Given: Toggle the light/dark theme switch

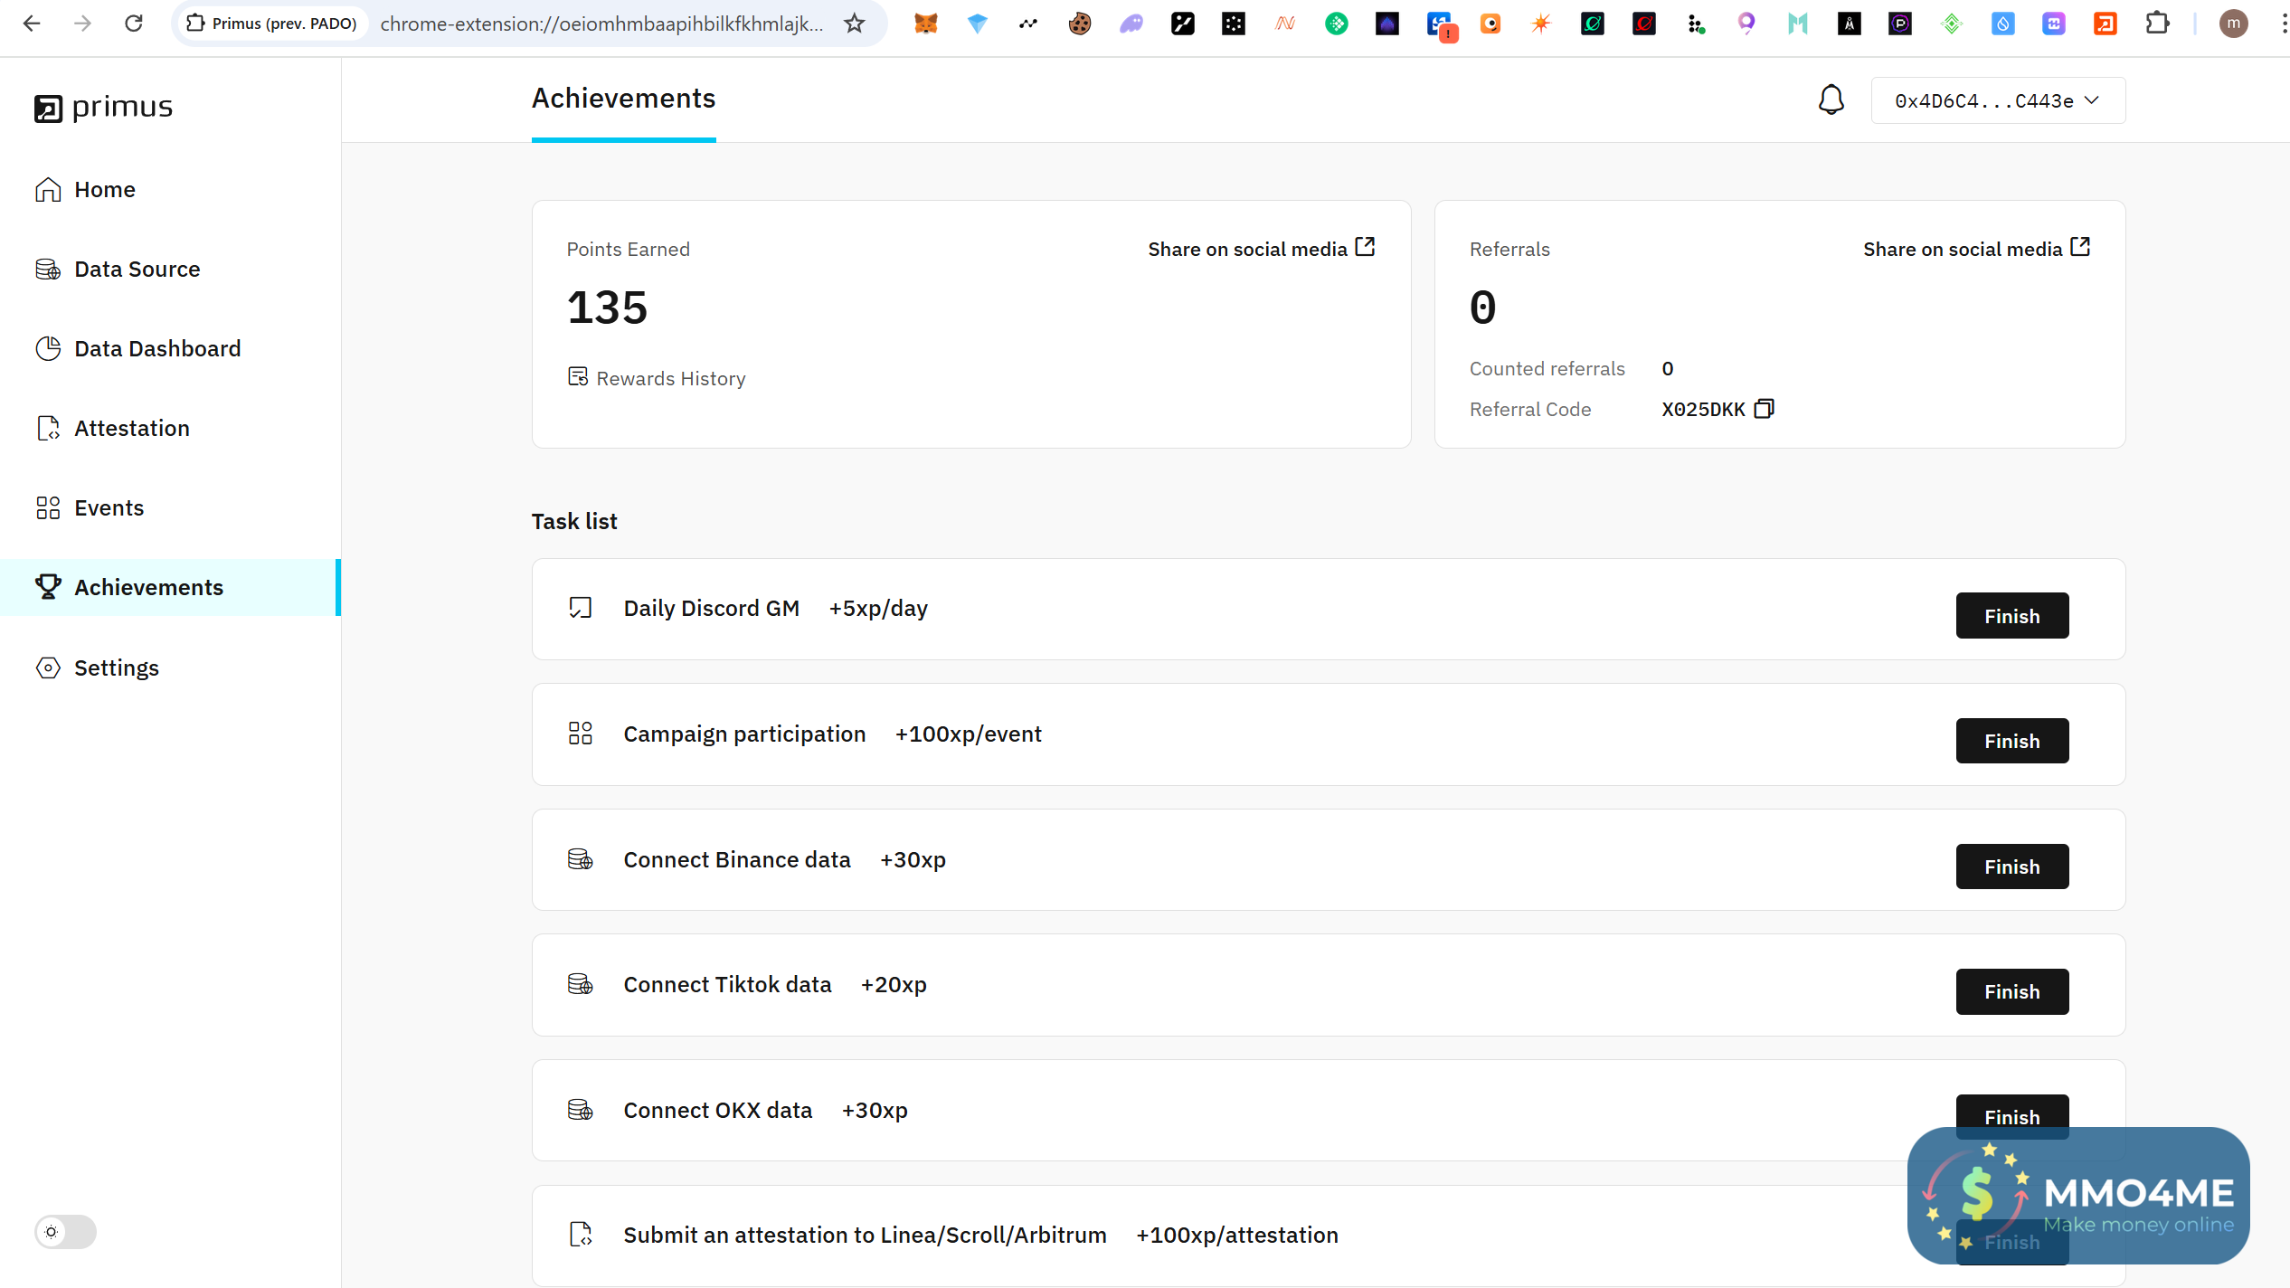Looking at the screenshot, I should tap(65, 1231).
